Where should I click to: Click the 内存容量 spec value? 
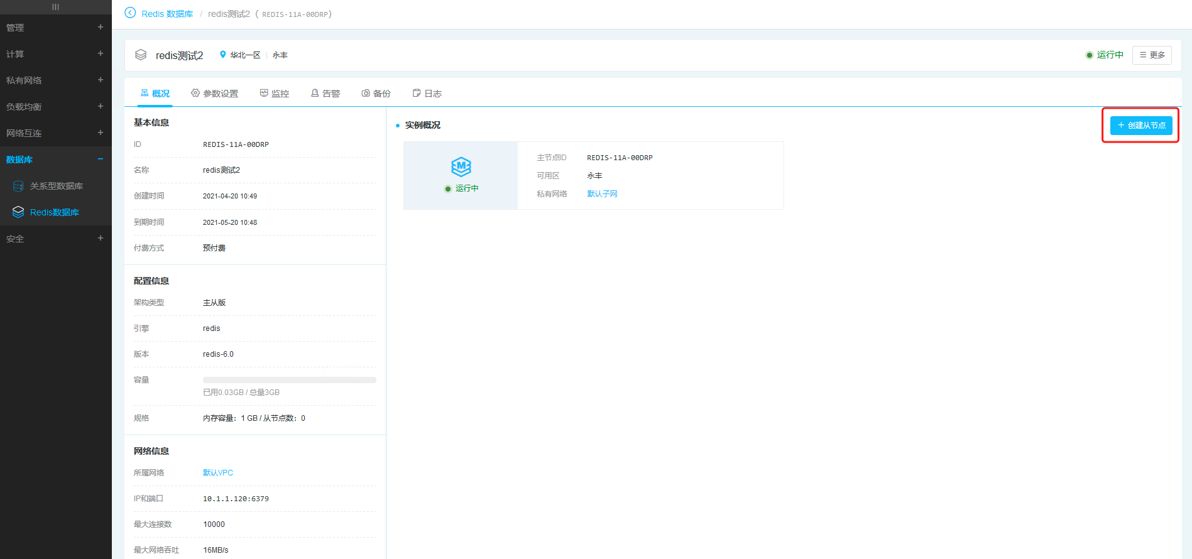(254, 418)
